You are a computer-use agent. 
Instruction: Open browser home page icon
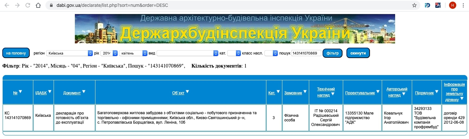(x=38, y=5)
